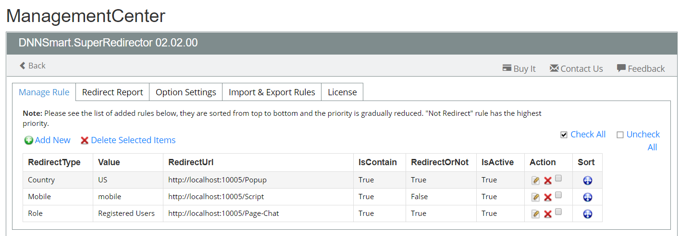
Task: Delete the Mobile rule with red X
Action: pyautogui.click(x=547, y=197)
